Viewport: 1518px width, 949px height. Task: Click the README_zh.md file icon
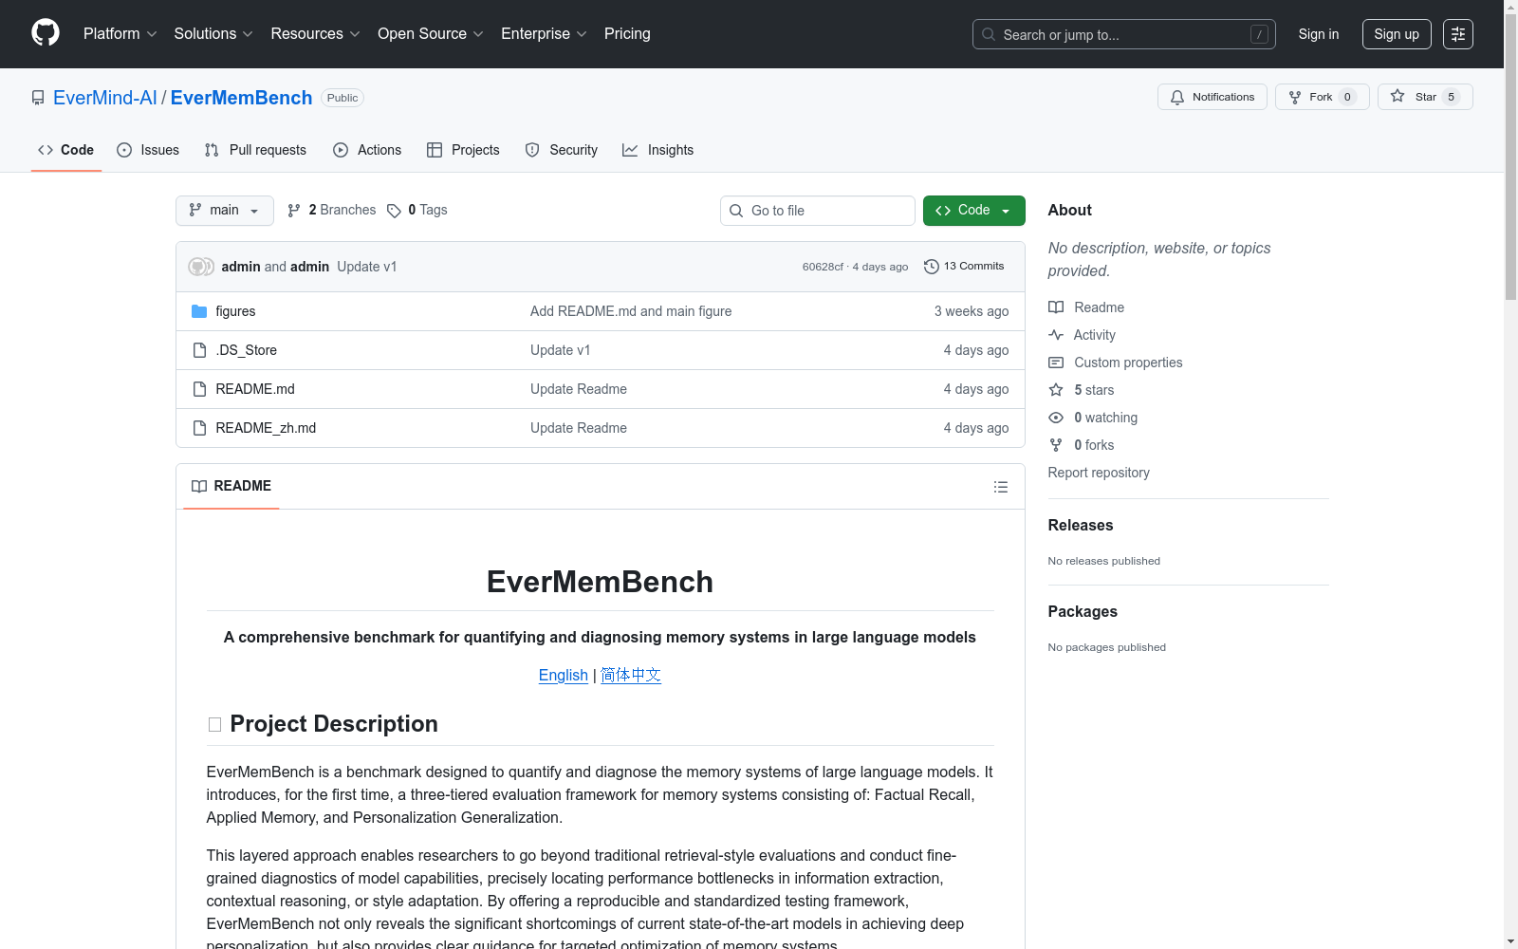point(199,428)
